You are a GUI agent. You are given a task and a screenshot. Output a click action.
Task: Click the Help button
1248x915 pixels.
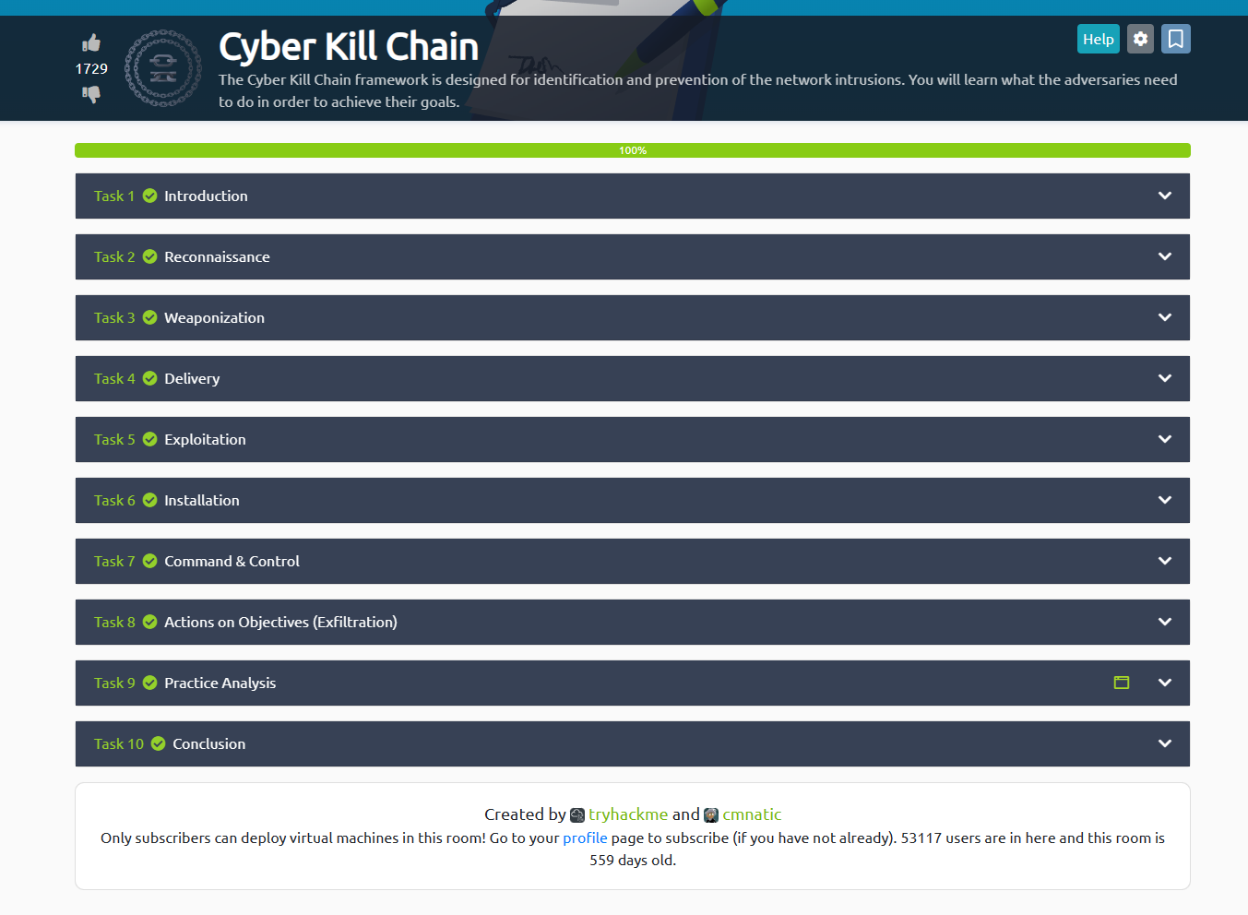coord(1099,39)
